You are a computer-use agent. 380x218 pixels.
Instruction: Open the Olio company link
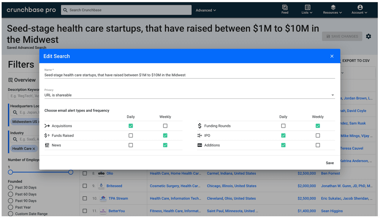[110, 173]
